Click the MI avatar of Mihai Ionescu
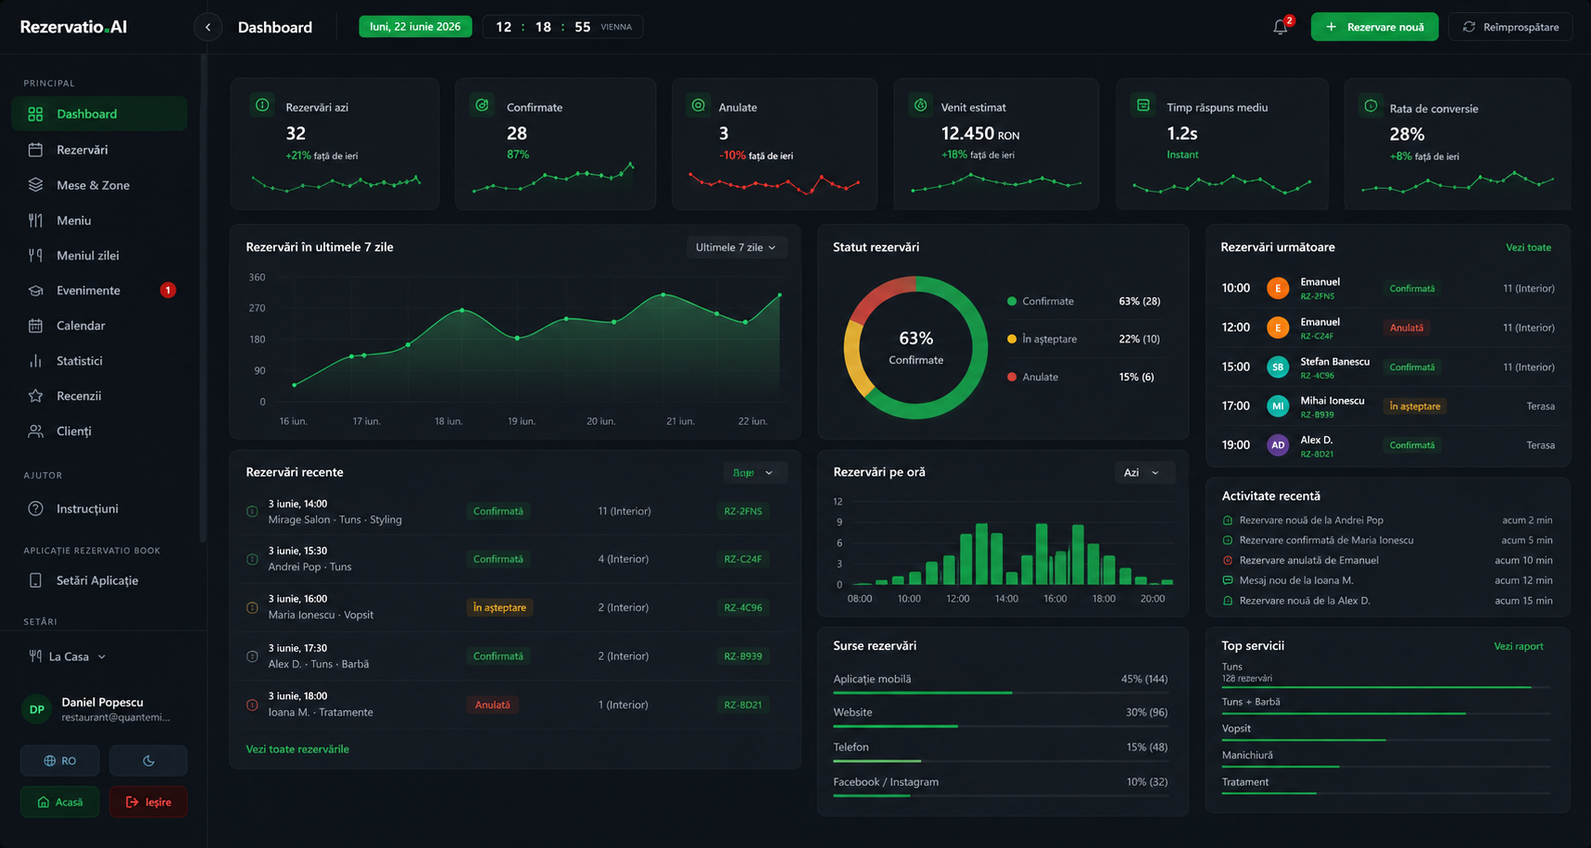Image resolution: width=1591 pixels, height=848 pixels. pos(1278,405)
